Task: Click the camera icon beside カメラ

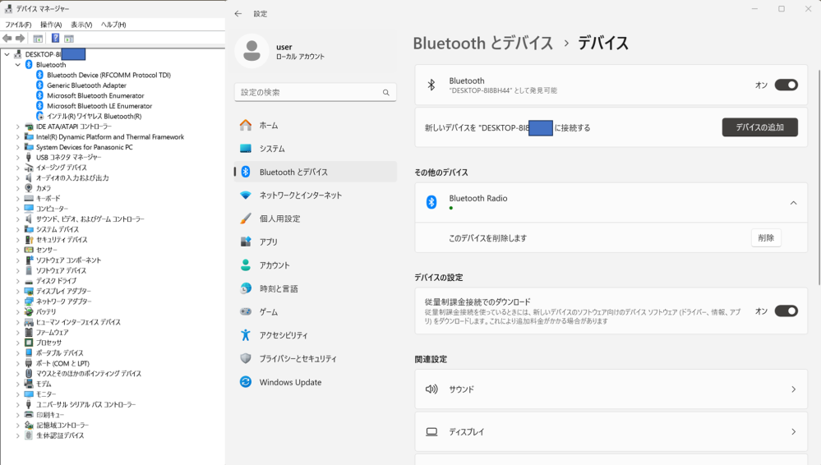Action: tap(29, 188)
